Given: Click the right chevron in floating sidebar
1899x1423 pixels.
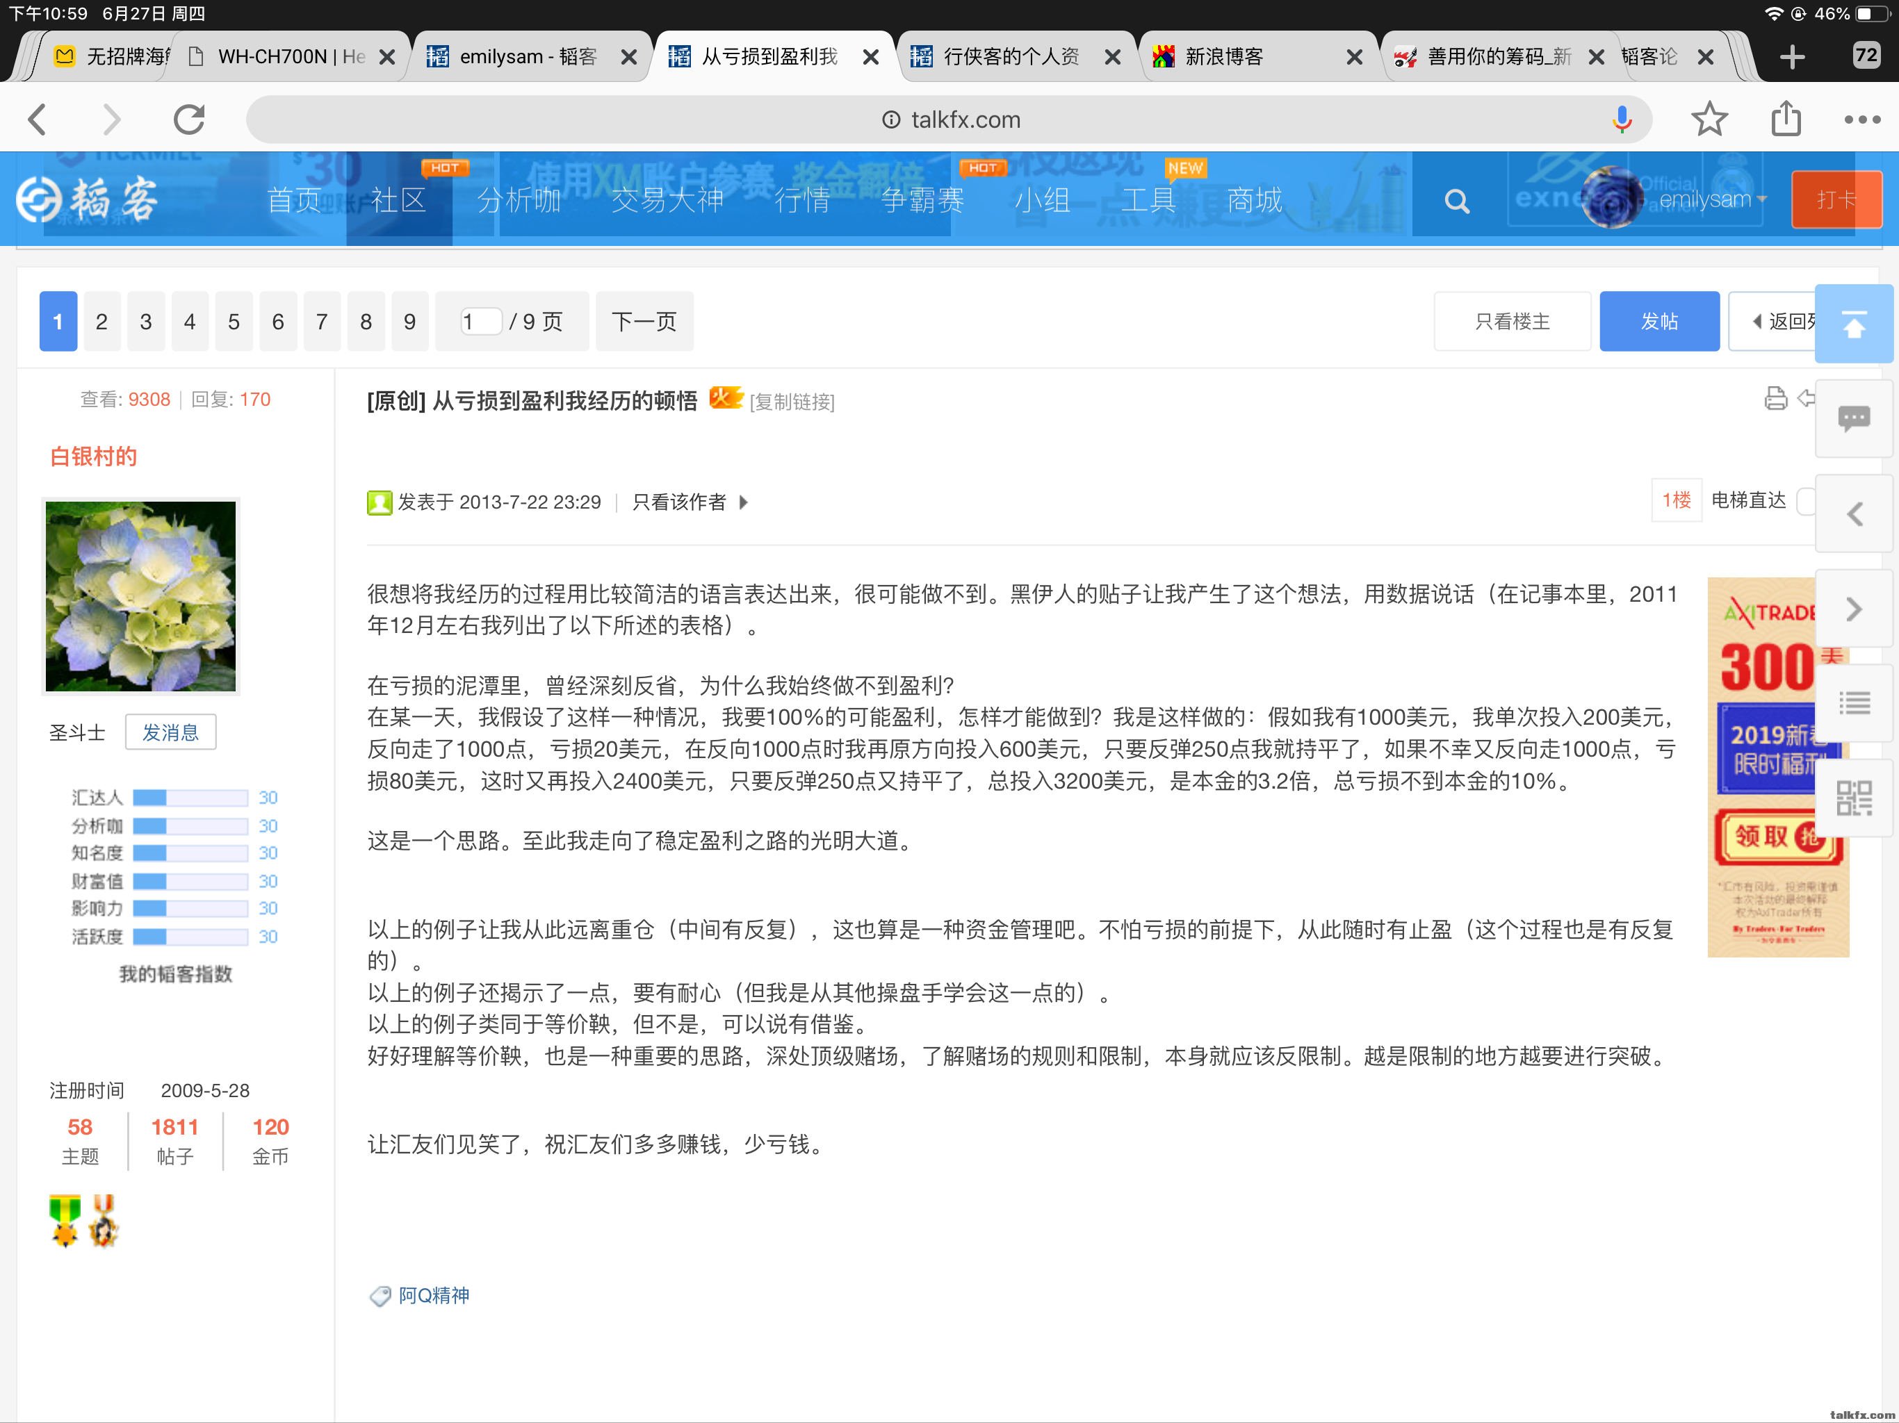Looking at the screenshot, I should pyautogui.click(x=1854, y=609).
